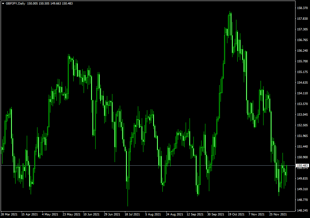Click the 18 Jul 2021 date label

tap(132, 214)
